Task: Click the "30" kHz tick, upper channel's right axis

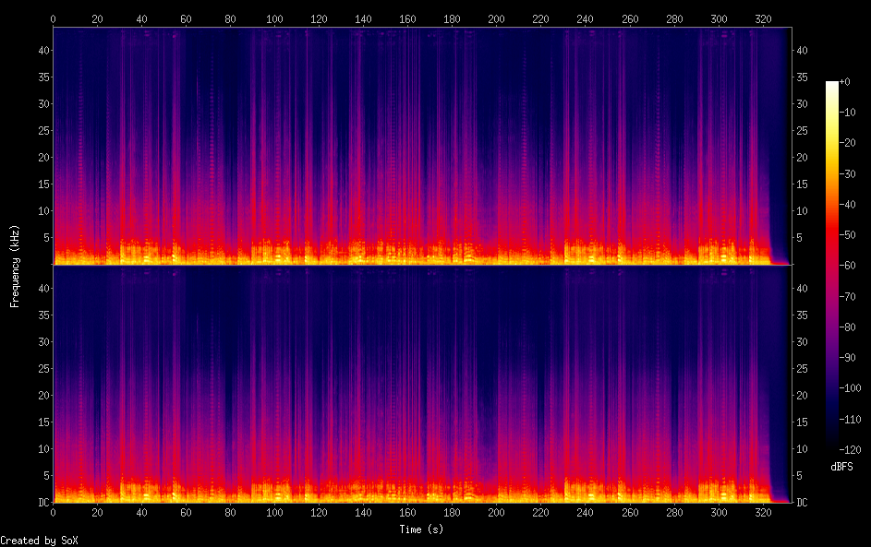Action: pyautogui.click(x=802, y=103)
